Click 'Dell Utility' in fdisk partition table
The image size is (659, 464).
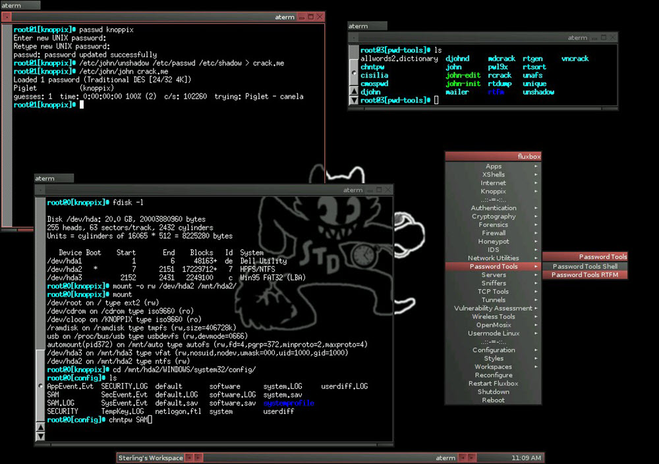click(x=264, y=261)
